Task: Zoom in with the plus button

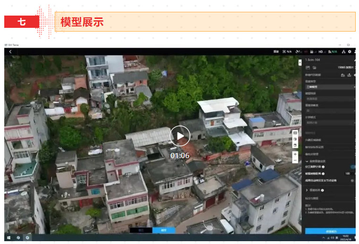Action: coord(295,154)
